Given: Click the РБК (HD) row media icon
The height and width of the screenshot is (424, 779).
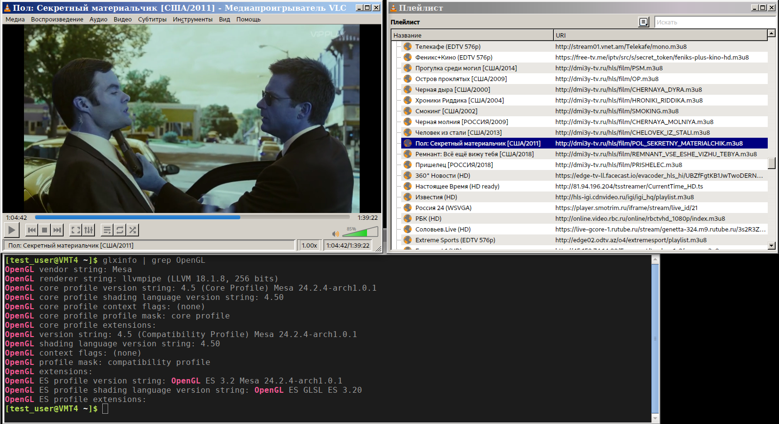Looking at the screenshot, I should (x=407, y=218).
